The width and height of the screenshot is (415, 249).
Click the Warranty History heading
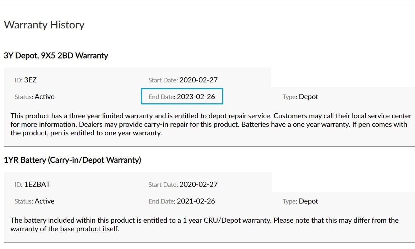point(44,25)
